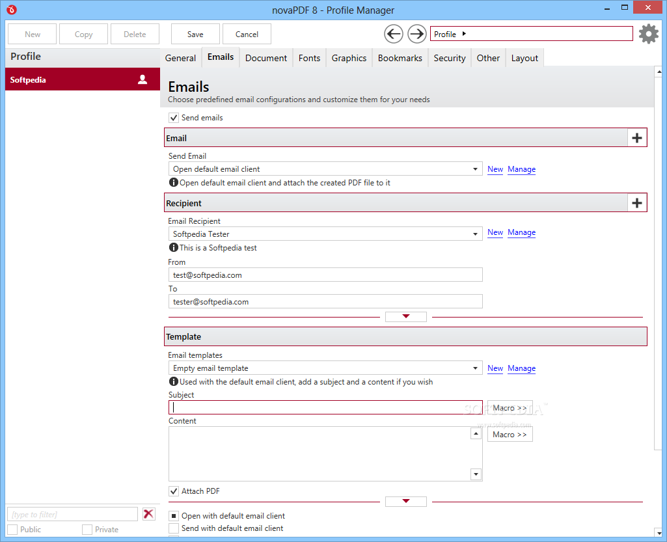The width and height of the screenshot is (667, 542).
Task: Click Manage link beside Email Recipient
Action: click(521, 232)
